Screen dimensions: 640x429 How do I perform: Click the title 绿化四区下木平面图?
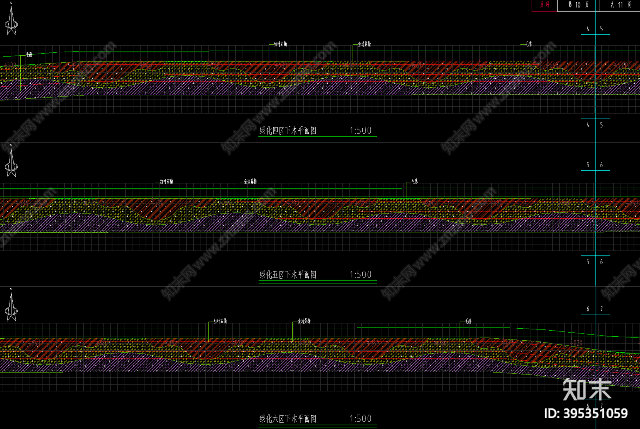click(288, 130)
